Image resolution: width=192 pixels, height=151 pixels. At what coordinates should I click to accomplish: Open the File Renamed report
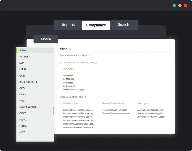click(x=69, y=86)
